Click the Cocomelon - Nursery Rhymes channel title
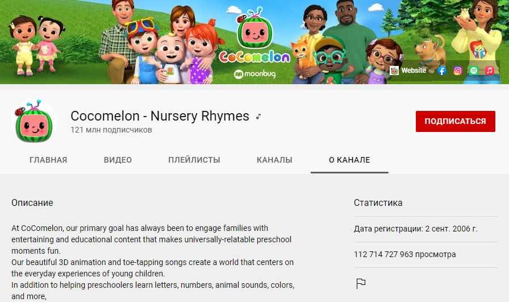The height and width of the screenshot is (302, 509). coord(160,116)
